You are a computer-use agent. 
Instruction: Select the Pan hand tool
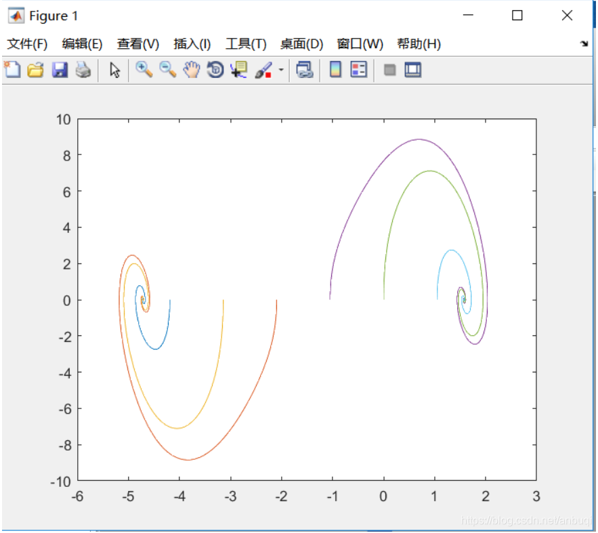point(192,70)
